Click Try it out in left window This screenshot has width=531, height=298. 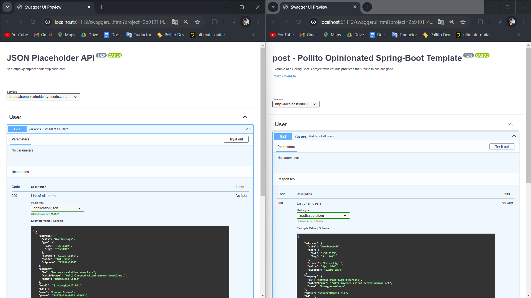pos(236,139)
